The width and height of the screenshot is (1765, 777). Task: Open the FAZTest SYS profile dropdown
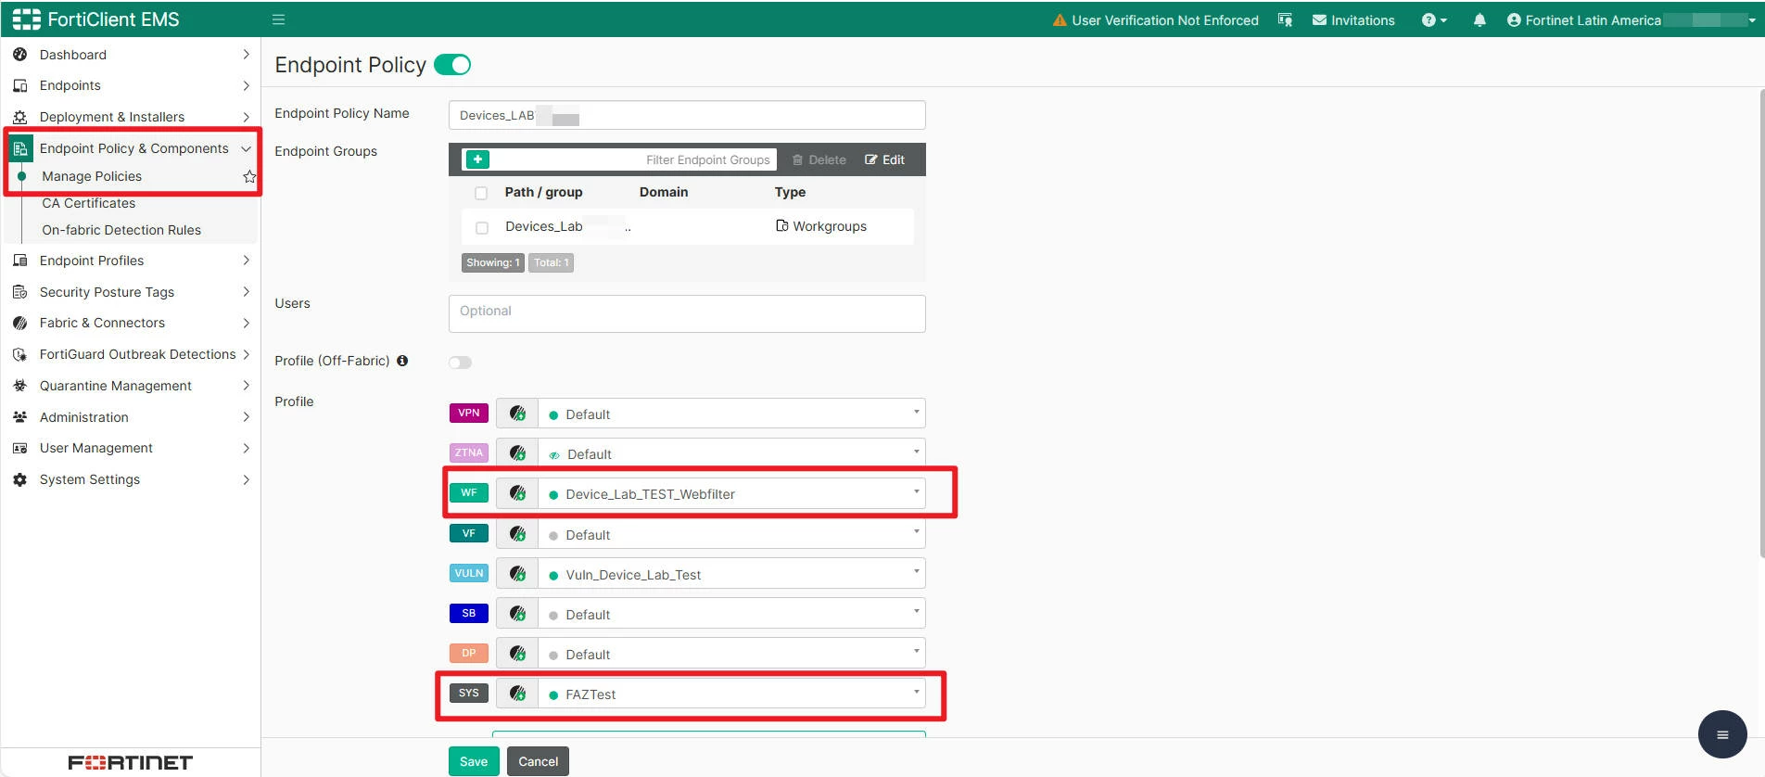731,694
